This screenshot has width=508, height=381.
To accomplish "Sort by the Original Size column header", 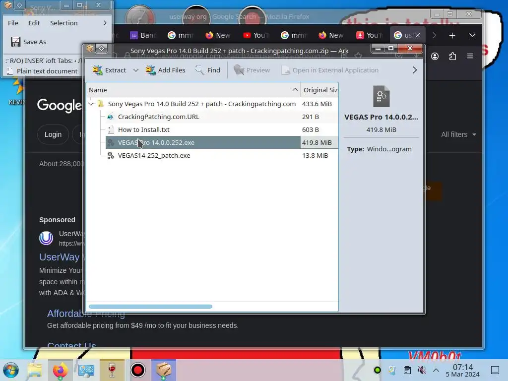I will pyautogui.click(x=319, y=90).
